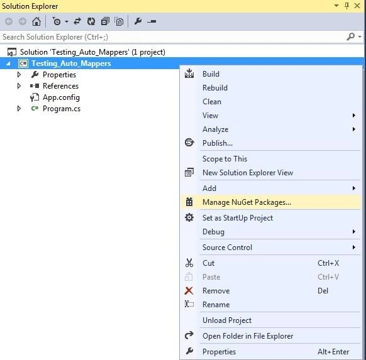Click the red X Remove icon
Image resolution: width=366 pixels, height=360 pixels.
[x=189, y=290]
